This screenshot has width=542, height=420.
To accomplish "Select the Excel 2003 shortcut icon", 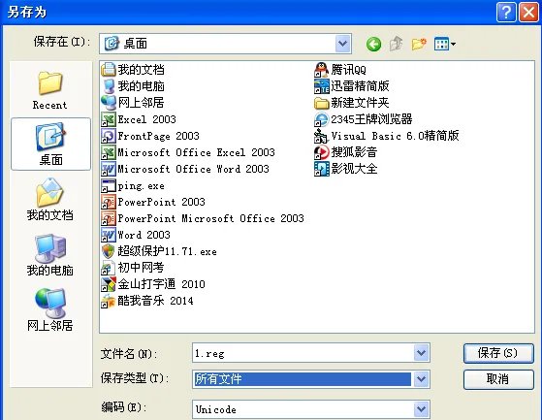I will click(109, 119).
